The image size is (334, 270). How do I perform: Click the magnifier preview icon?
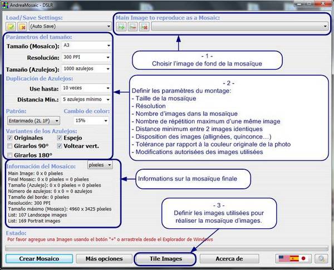pyautogui.click(x=321, y=259)
